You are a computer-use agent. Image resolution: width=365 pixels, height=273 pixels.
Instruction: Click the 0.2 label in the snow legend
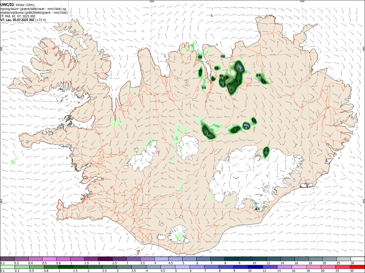coord(2,263)
